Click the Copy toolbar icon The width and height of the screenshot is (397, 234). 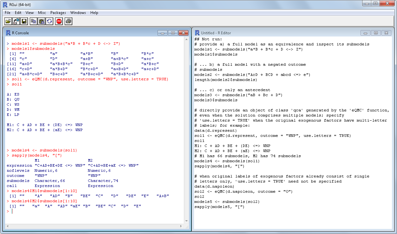(33, 21)
